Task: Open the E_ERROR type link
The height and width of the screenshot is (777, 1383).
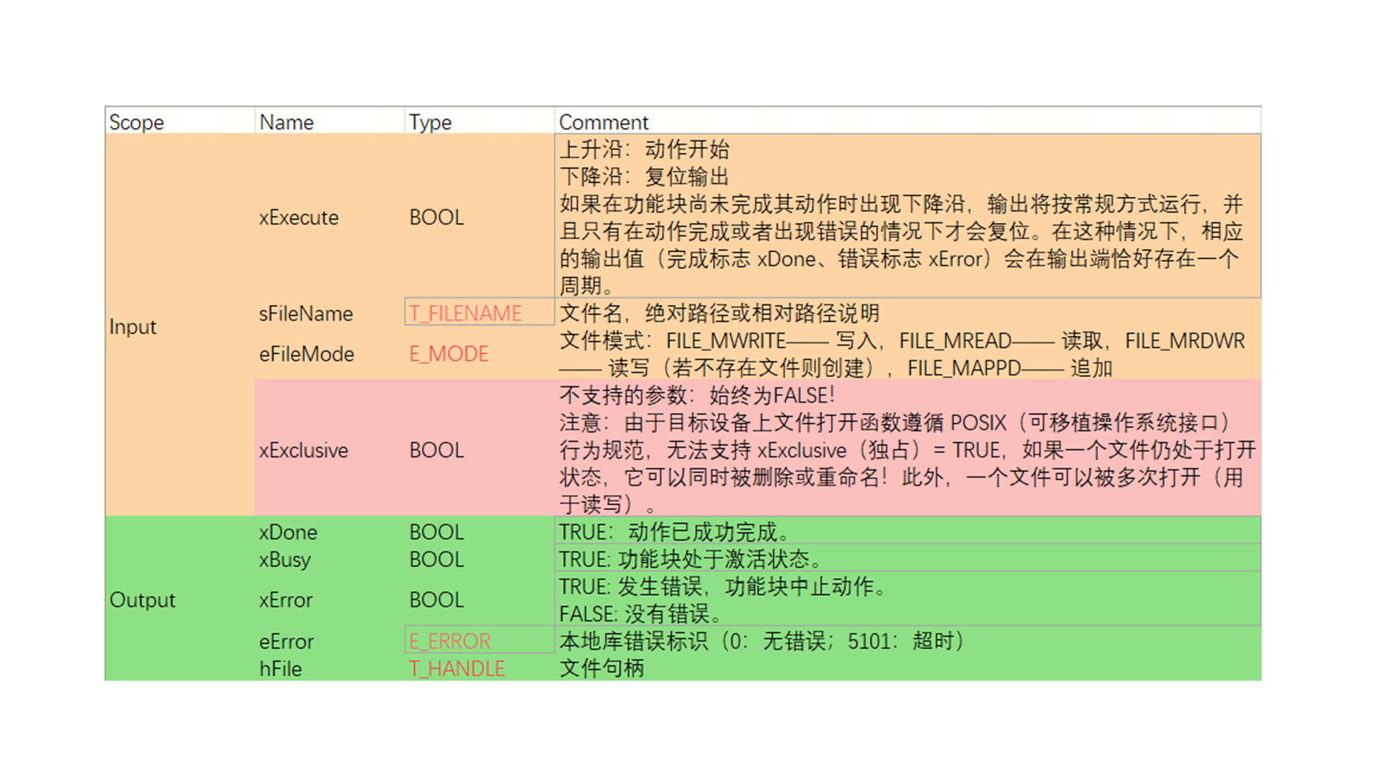Action: (449, 641)
